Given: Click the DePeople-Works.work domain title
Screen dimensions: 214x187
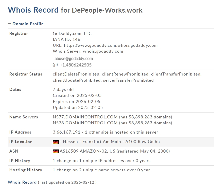Looking at the screenshot, I should (x=107, y=10).
